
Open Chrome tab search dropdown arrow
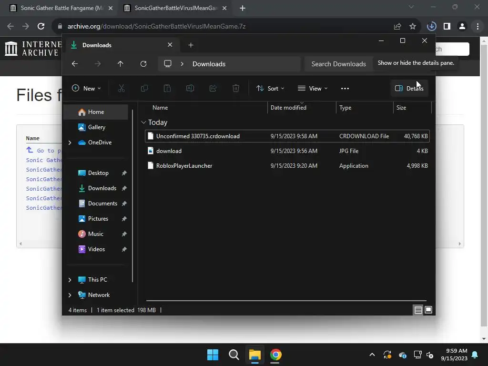point(411,7)
